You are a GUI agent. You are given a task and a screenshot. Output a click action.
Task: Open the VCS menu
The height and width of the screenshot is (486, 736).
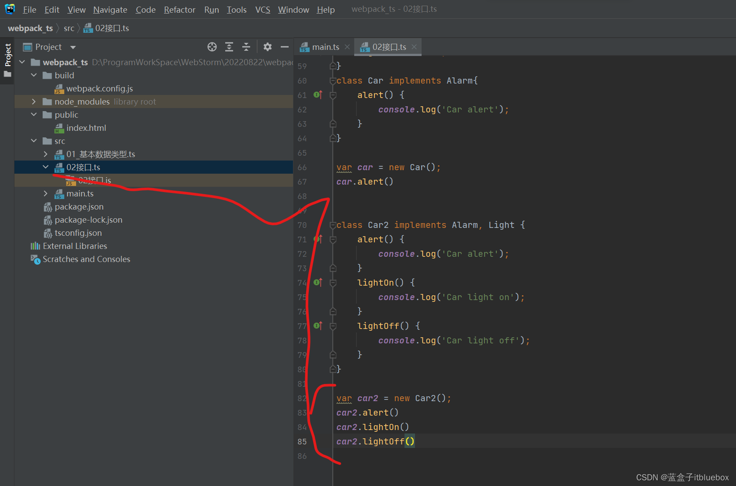(x=263, y=10)
